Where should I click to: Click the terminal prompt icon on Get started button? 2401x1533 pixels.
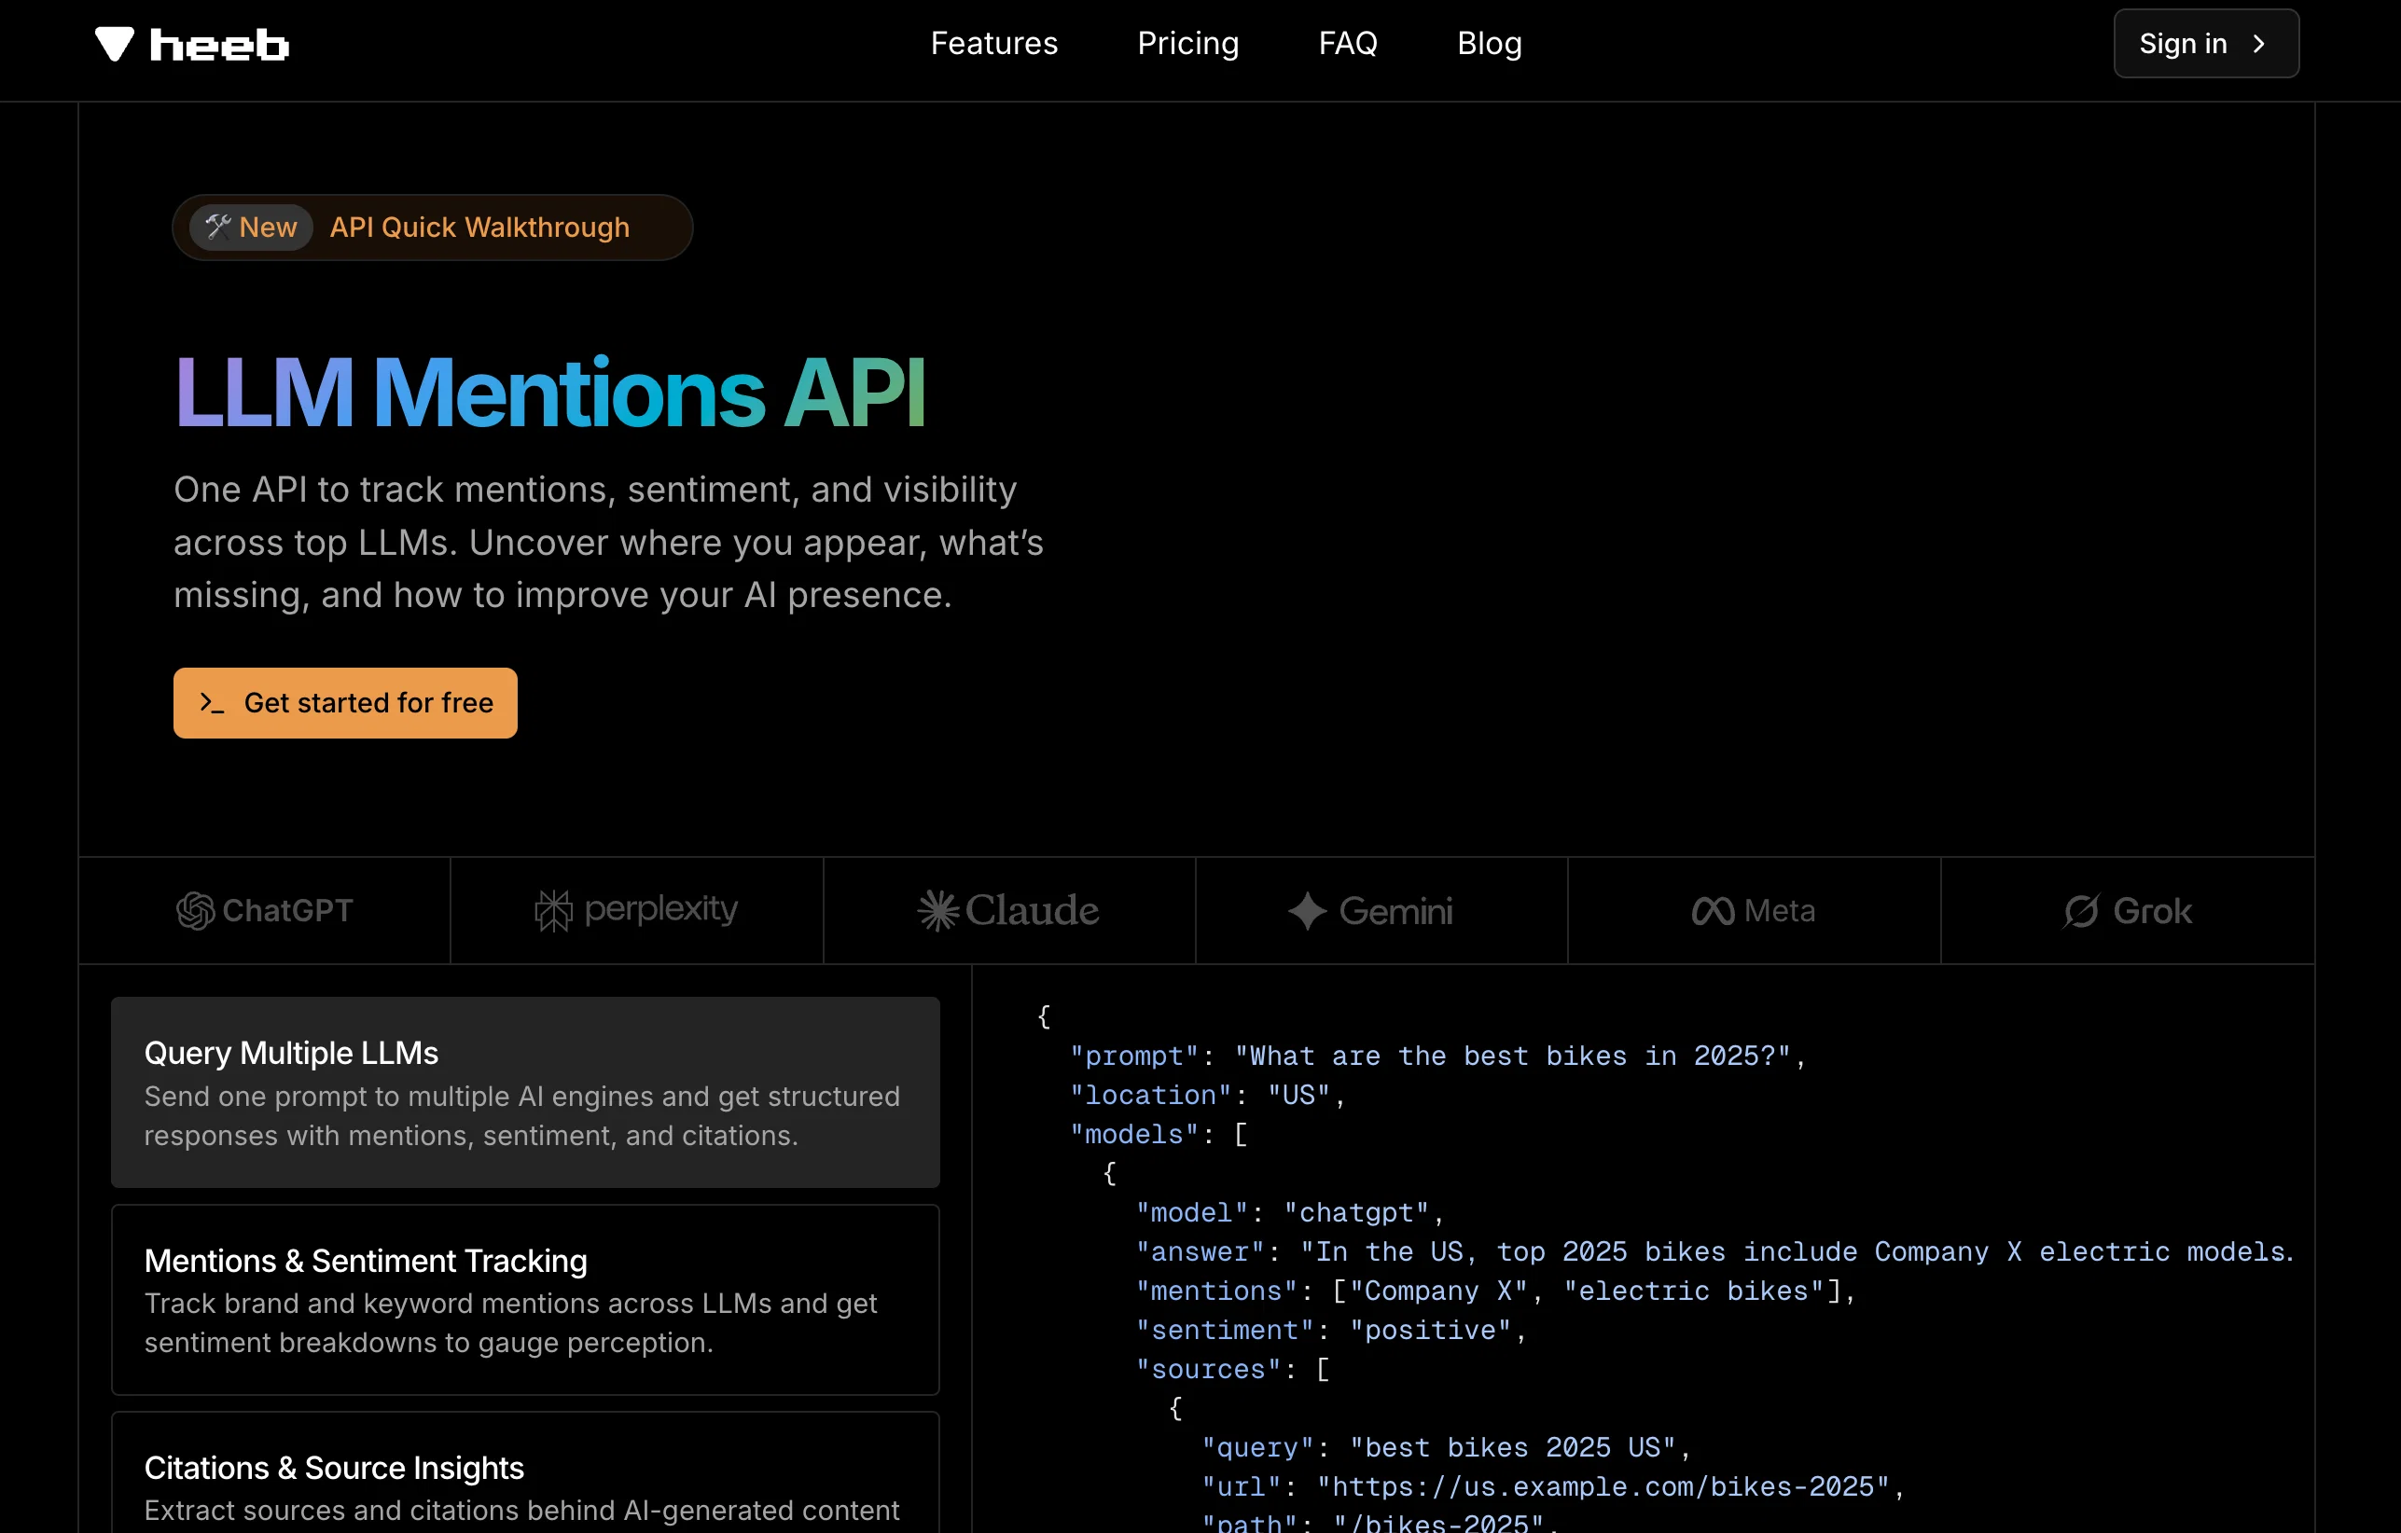pyautogui.click(x=213, y=703)
